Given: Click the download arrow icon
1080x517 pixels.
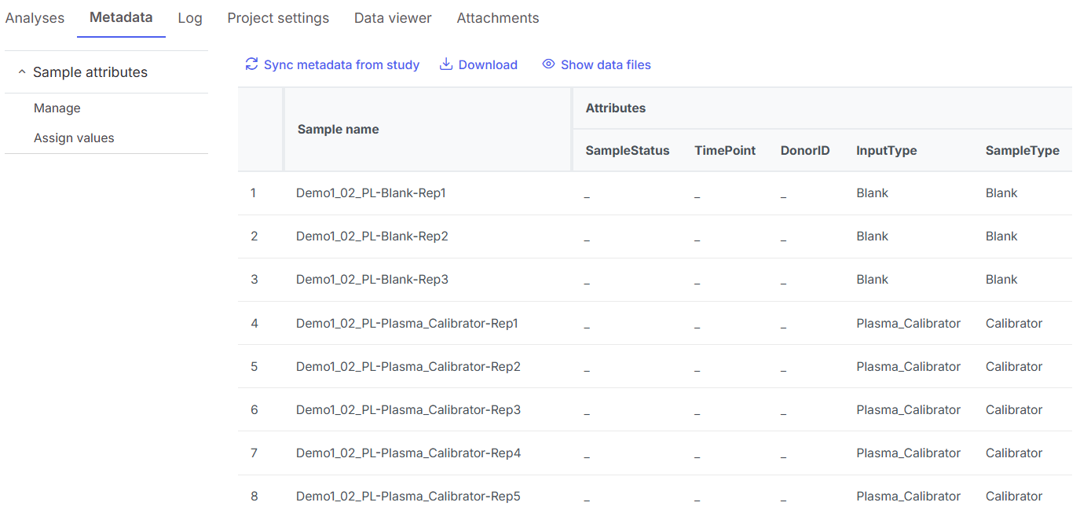Looking at the screenshot, I should (446, 64).
